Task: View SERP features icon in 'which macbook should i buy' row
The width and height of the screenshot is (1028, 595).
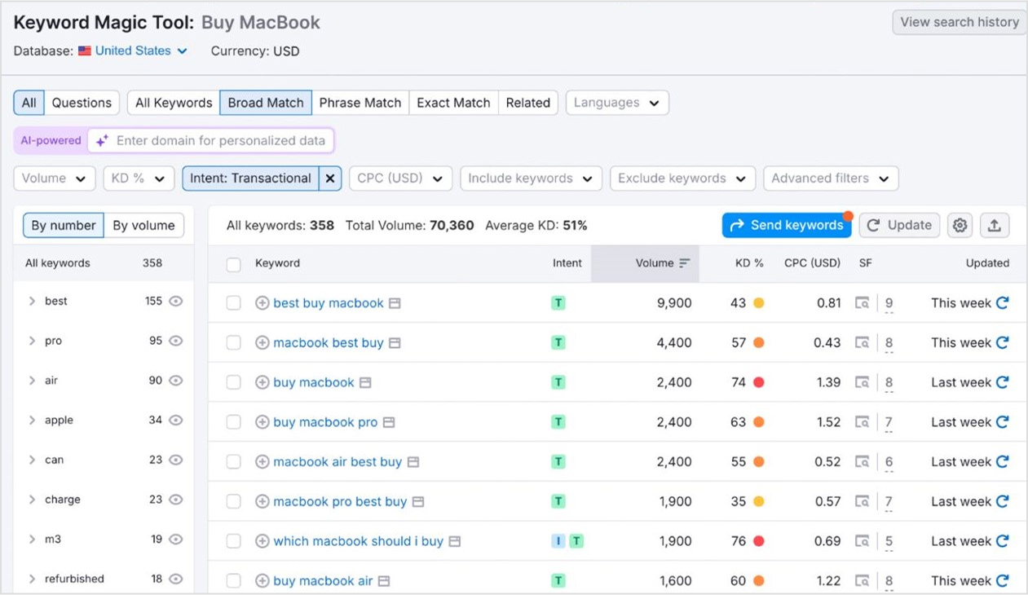Action: point(862,541)
